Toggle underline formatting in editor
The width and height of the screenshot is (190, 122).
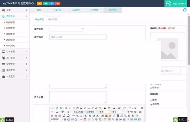pyautogui.click(x=73, y=108)
